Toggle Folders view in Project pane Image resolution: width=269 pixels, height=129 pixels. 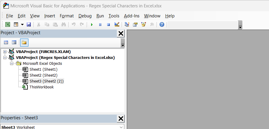24,42
